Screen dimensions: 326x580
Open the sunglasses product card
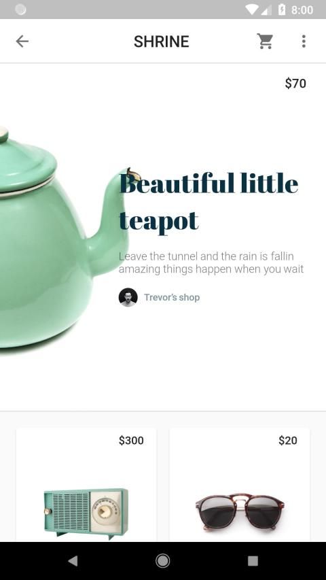tap(240, 485)
